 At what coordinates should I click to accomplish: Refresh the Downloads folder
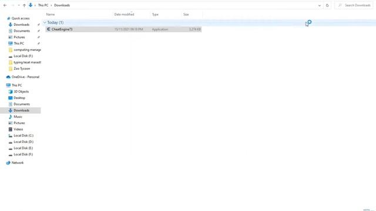tap(327, 5)
